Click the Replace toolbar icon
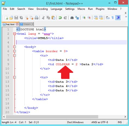129x126 pixels. pos(77,18)
